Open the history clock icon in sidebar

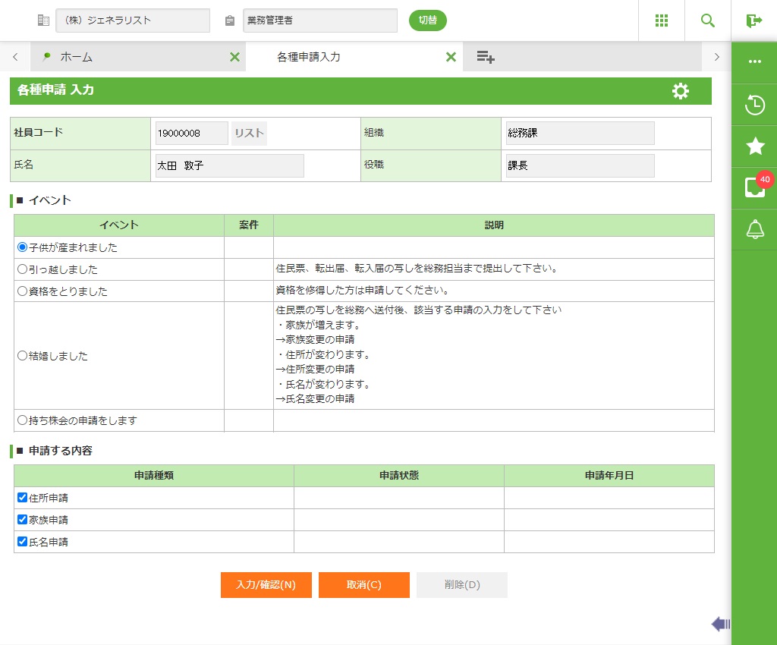coord(754,105)
